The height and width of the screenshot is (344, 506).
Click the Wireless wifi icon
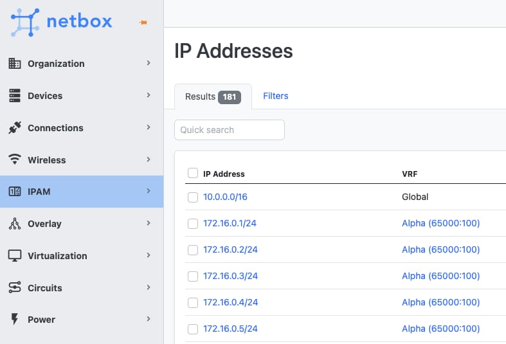coord(15,159)
